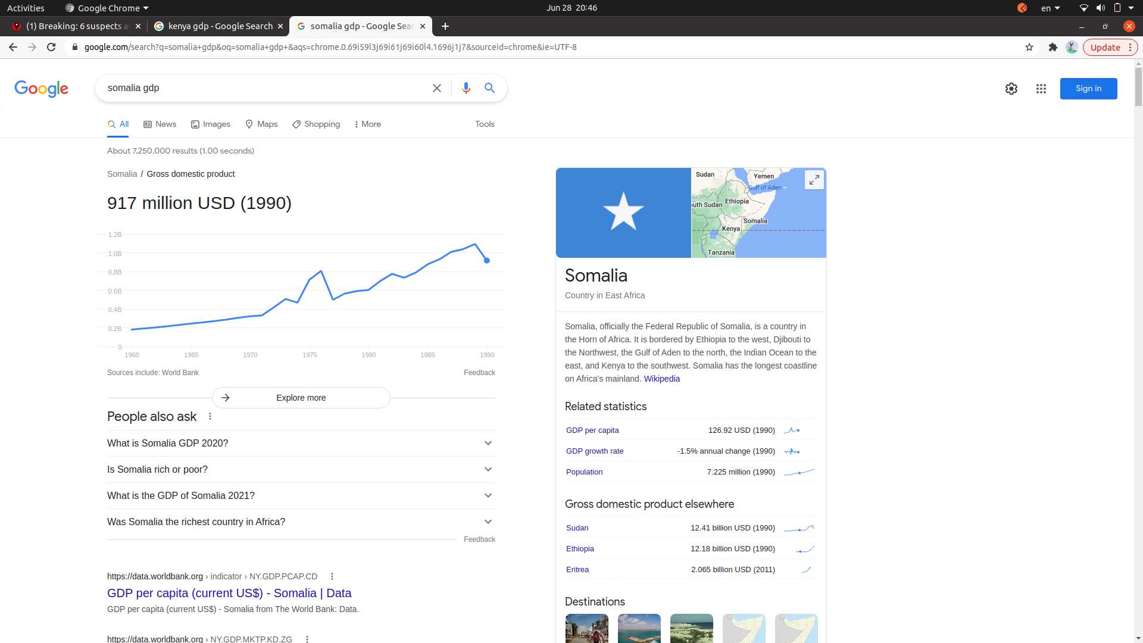Bookmark this page with star icon
1143x643 pixels.
pos(1029,47)
